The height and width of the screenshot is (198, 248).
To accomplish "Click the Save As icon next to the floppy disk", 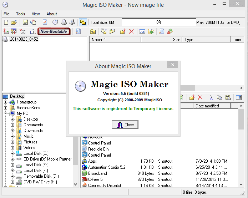I will [x=34, y=22].
